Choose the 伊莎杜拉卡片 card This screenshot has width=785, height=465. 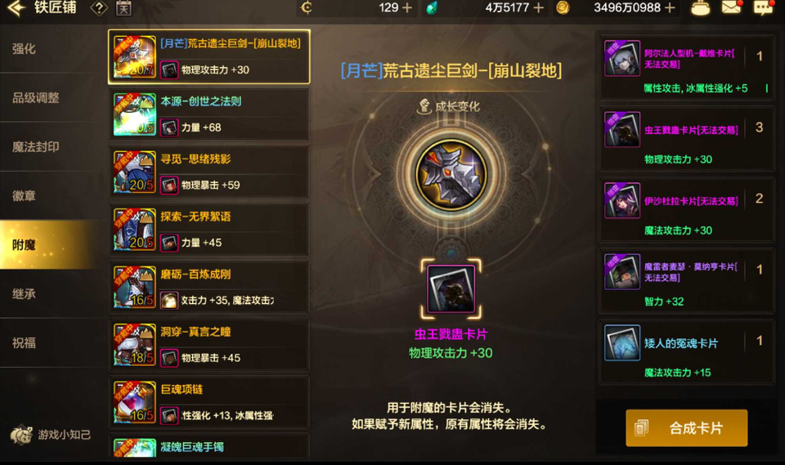687,209
